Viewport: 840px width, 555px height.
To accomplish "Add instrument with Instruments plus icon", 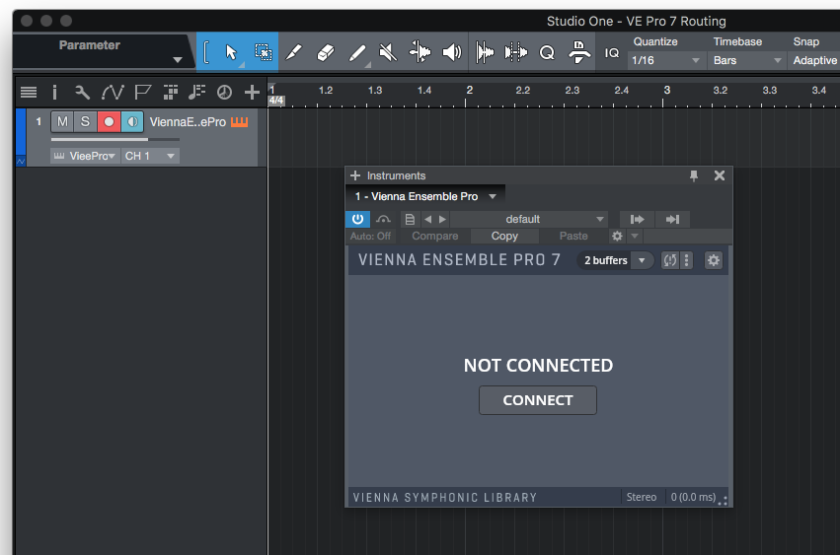I will [355, 175].
